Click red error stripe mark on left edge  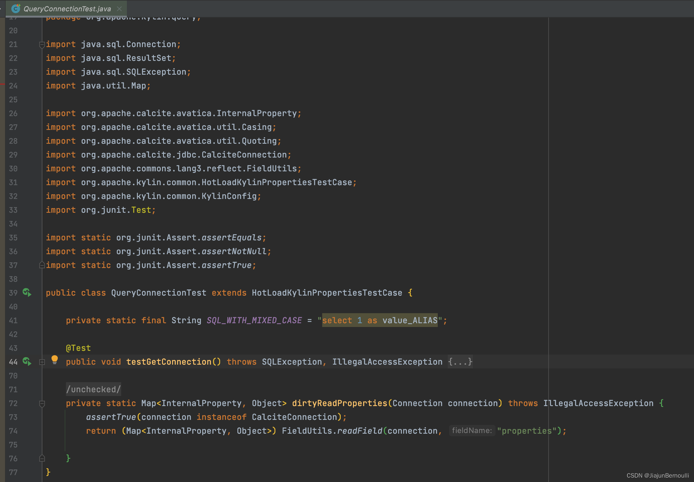tap(2, 84)
